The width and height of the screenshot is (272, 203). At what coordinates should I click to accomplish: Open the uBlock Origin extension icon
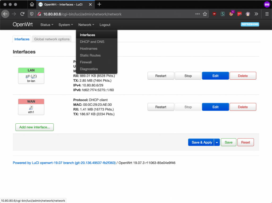[x=214, y=14]
